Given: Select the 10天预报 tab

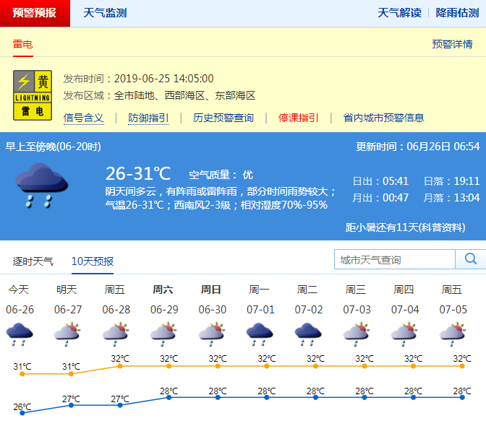Looking at the screenshot, I should (x=92, y=261).
